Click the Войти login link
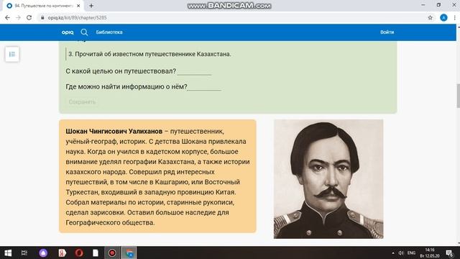 click(387, 32)
